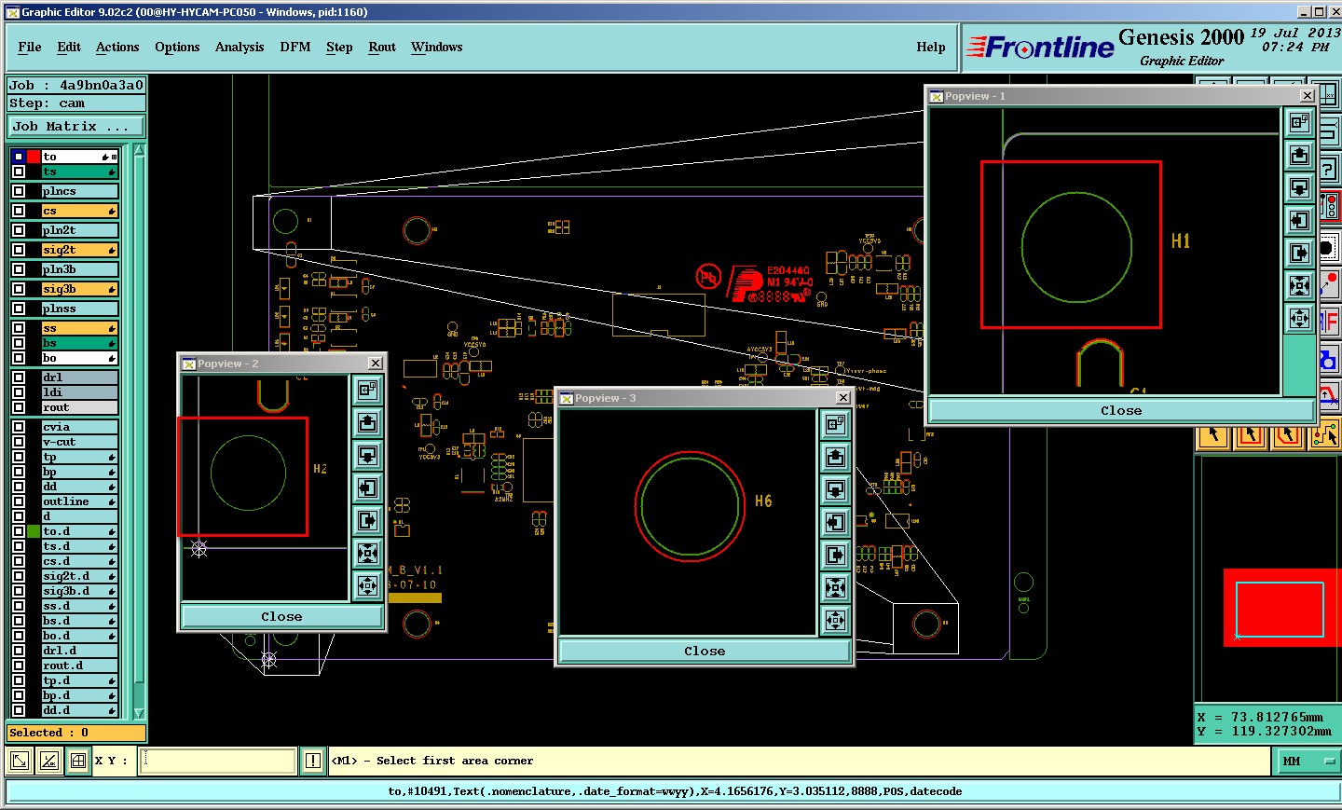The height and width of the screenshot is (810, 1342).
Task: Click the question mark help icon in right toolbar
Action: [1328, 170]
